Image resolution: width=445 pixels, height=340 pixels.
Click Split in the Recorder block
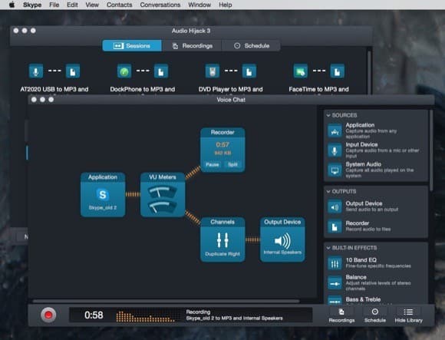(232, 164)
